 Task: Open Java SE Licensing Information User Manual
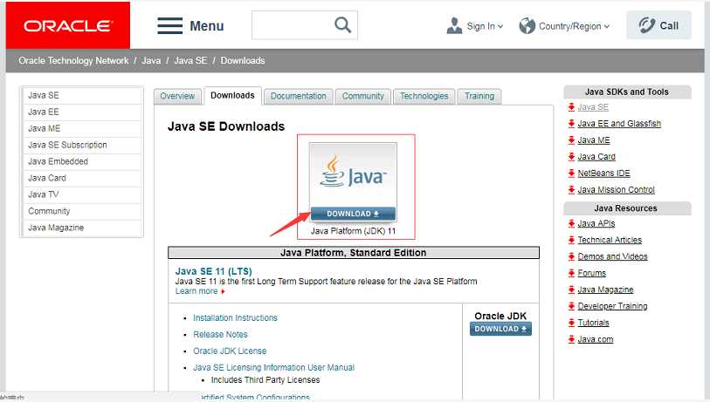(x=273, y=368)
